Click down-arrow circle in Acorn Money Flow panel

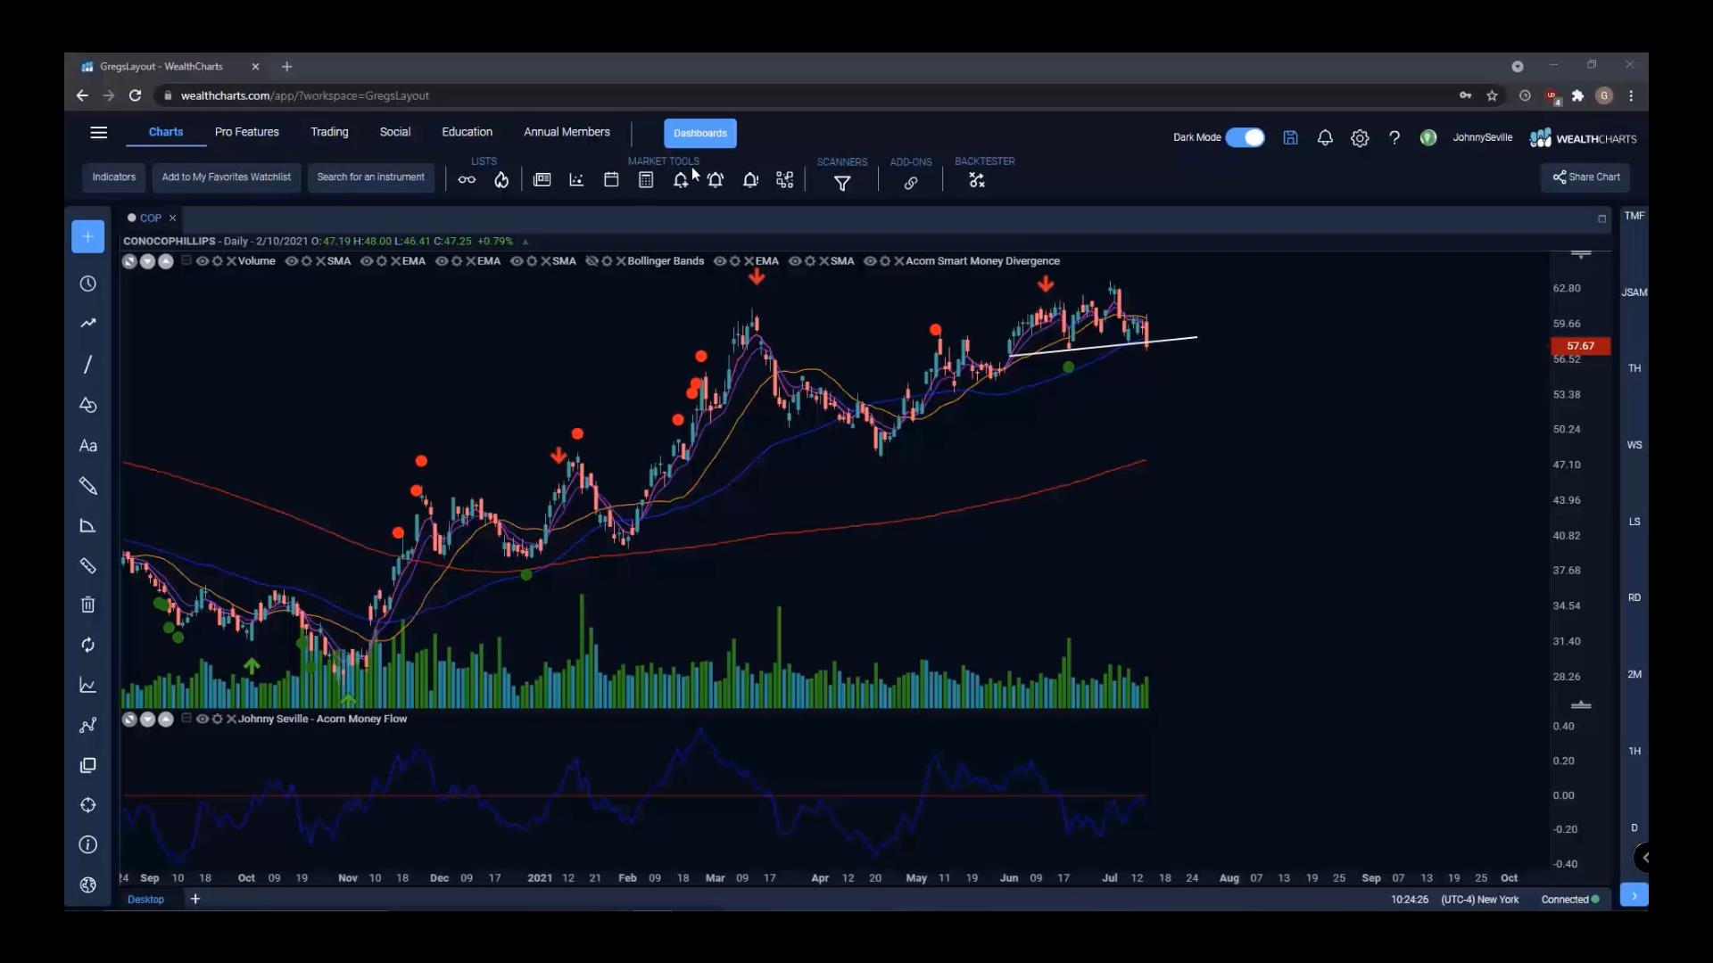tap(147, 719)
